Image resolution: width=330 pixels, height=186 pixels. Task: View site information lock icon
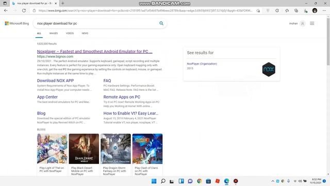tap(34, 10)
